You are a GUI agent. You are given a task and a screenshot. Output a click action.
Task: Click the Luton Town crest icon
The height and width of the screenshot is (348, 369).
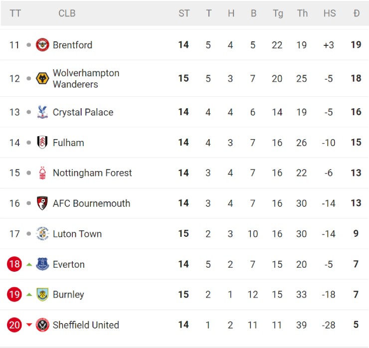[42, 234]
